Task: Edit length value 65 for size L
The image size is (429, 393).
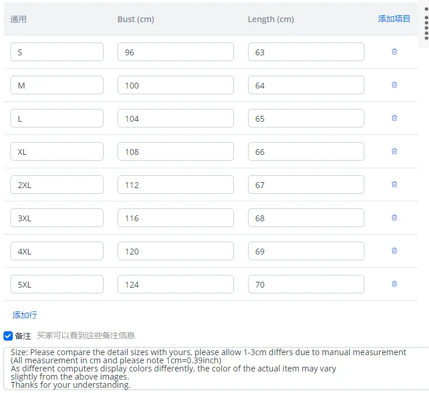Action: click(x=306, y=118)
